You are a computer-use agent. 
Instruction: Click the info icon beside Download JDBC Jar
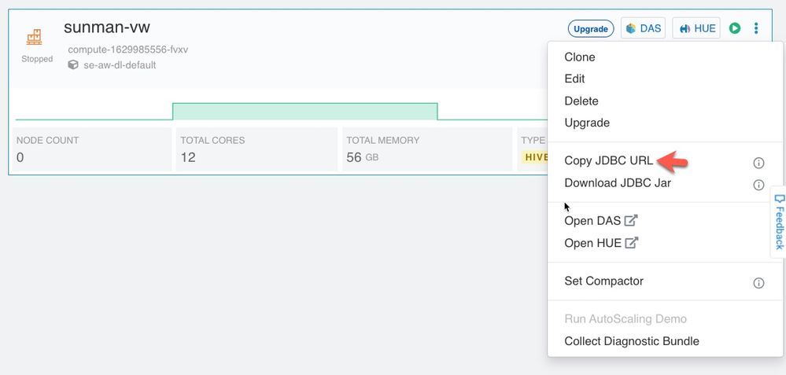click(758, 185)
